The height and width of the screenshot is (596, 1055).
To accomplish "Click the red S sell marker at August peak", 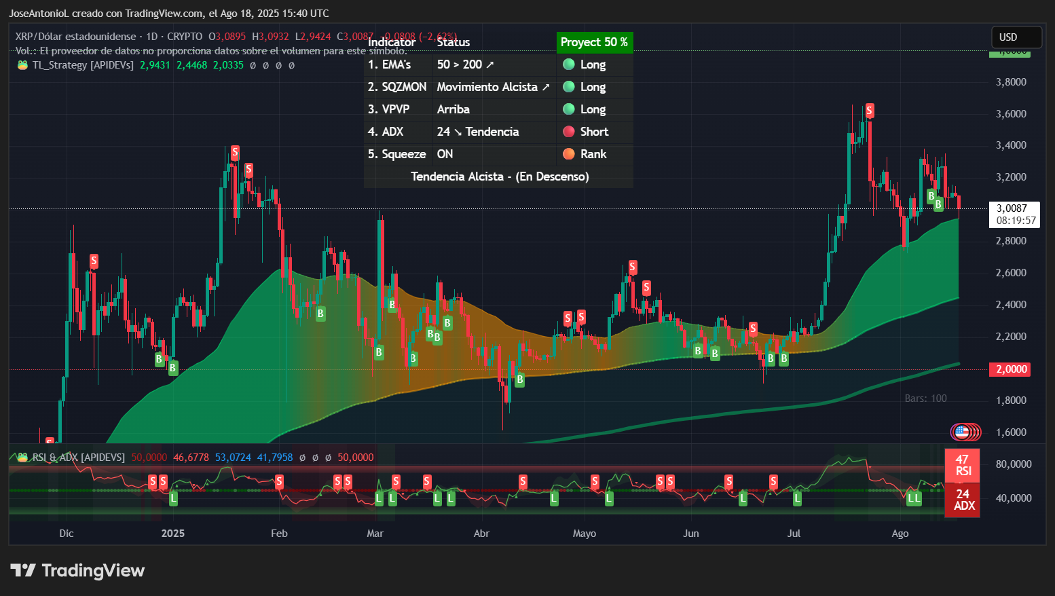I will (x=869, y=110).
